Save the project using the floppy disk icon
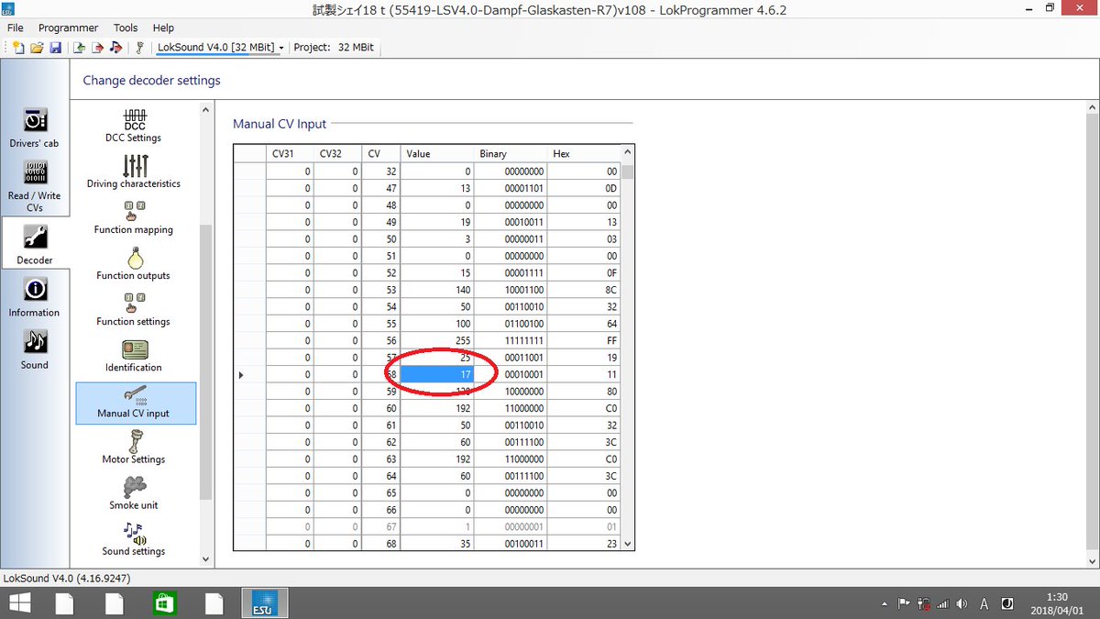The width and height of the screenshot is (1100, 619). tap(55, 48)
